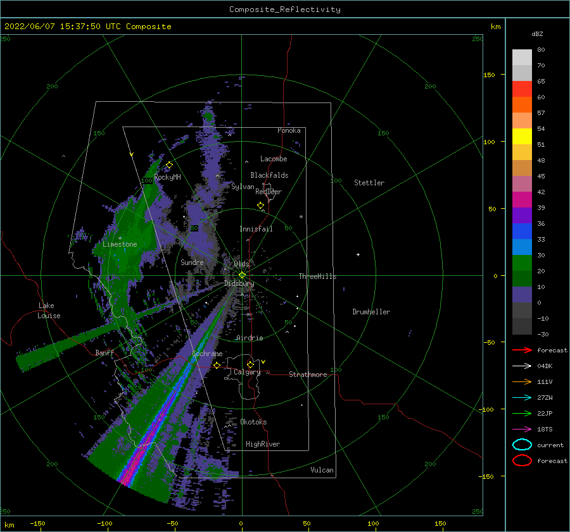Click the current legend text
This screenshot has width=570, height=532.
(x=550, y=445)
